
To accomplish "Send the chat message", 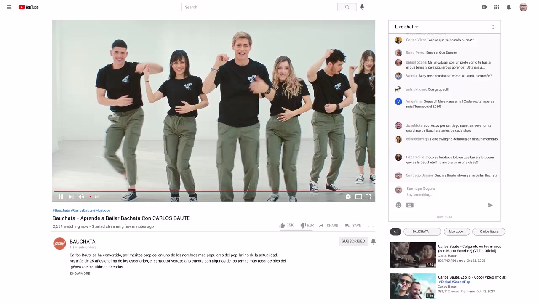I will 490,205.
